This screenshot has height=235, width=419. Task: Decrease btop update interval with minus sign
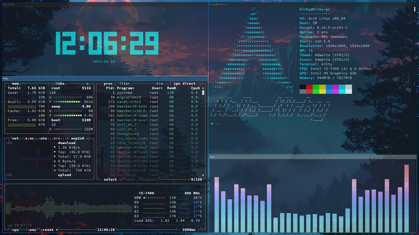[179, 230]
